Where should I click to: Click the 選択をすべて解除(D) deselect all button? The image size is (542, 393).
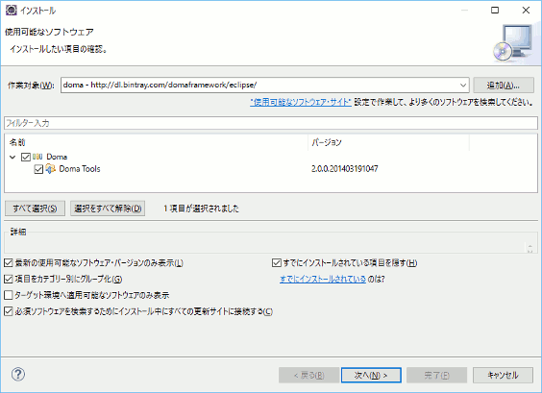pyautogui.click(x=108, y=209)
